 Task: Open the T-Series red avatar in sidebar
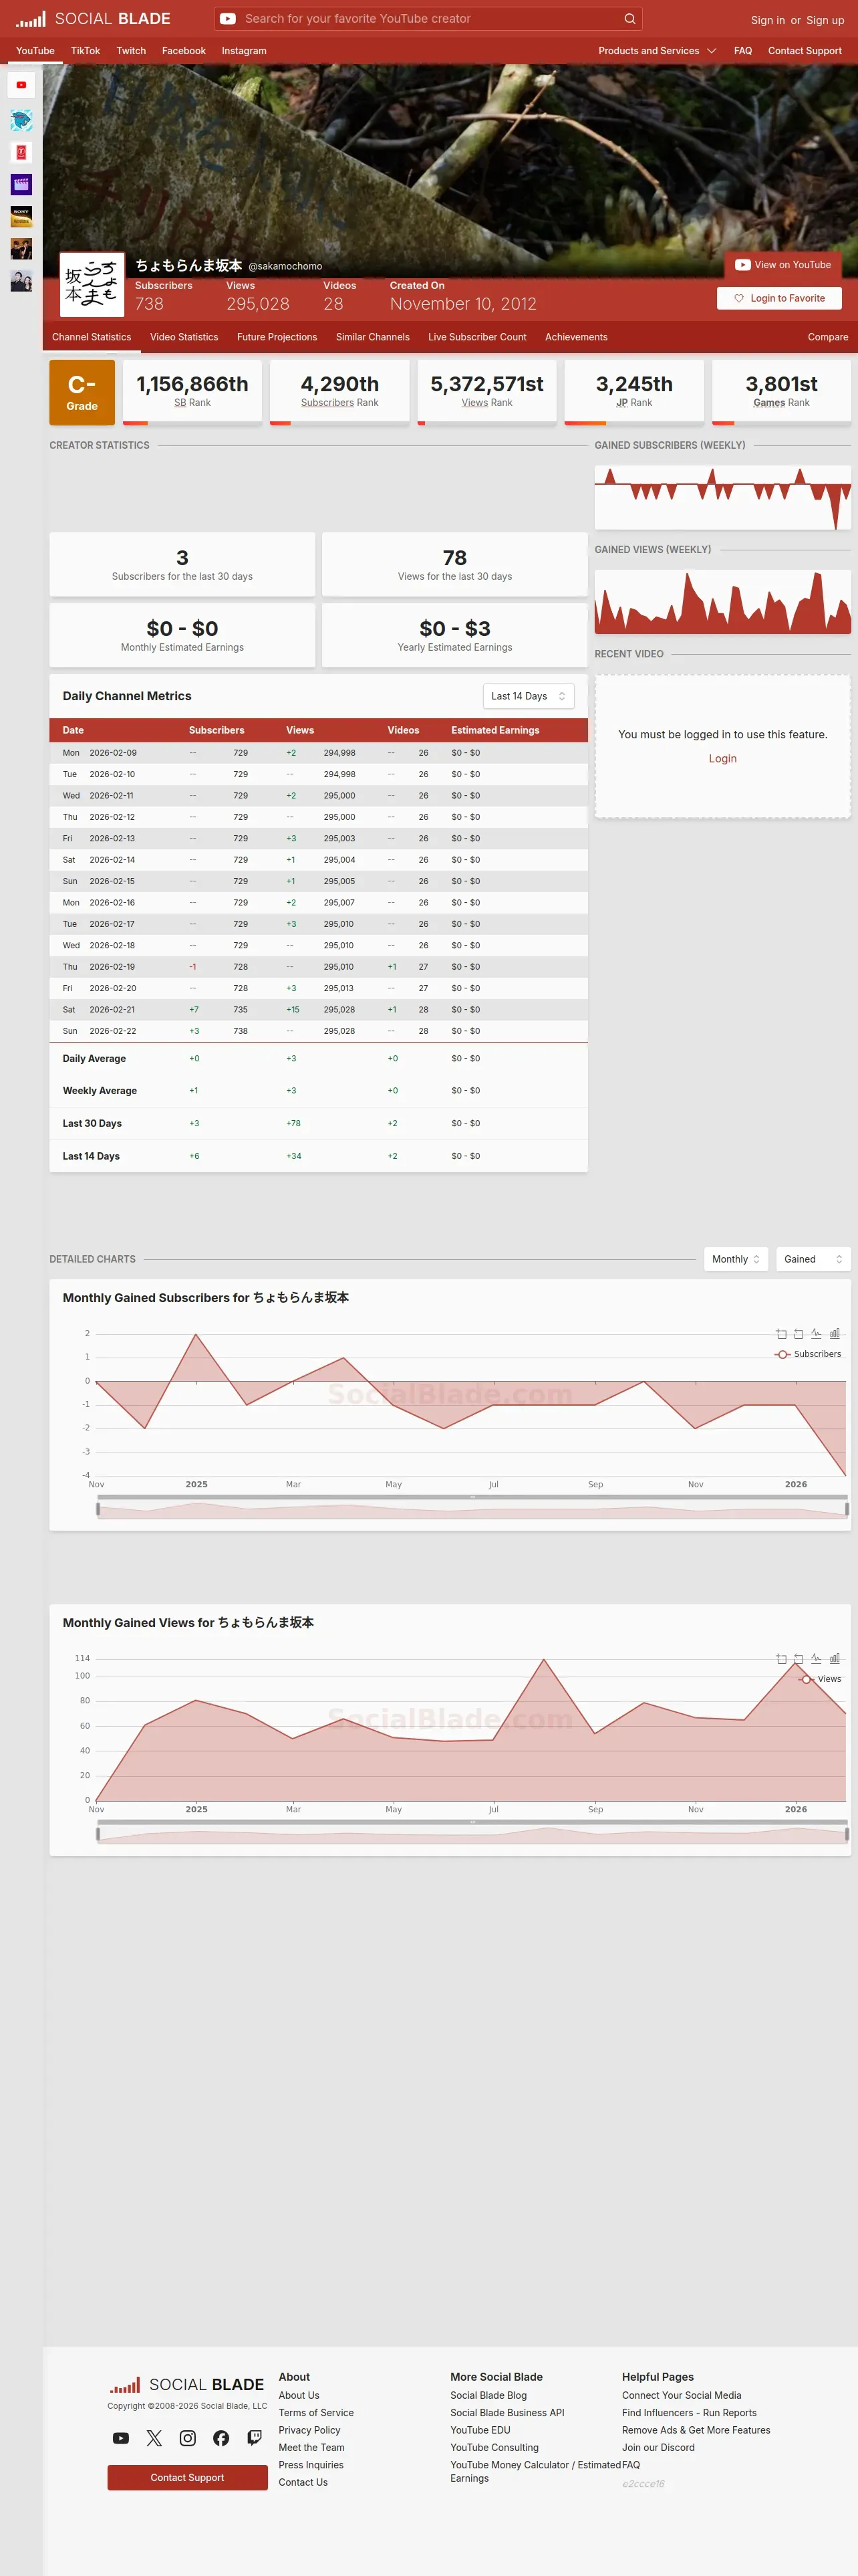21,152
